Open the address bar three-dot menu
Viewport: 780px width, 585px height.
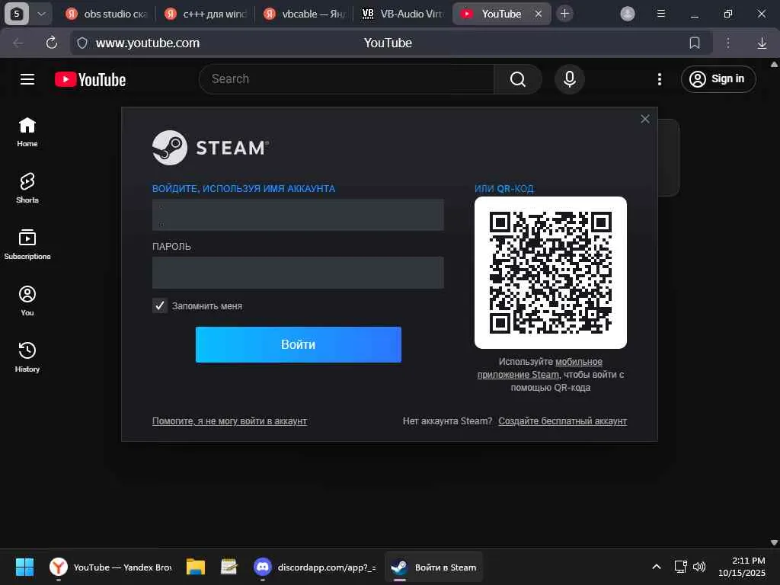tap(727, 43)
